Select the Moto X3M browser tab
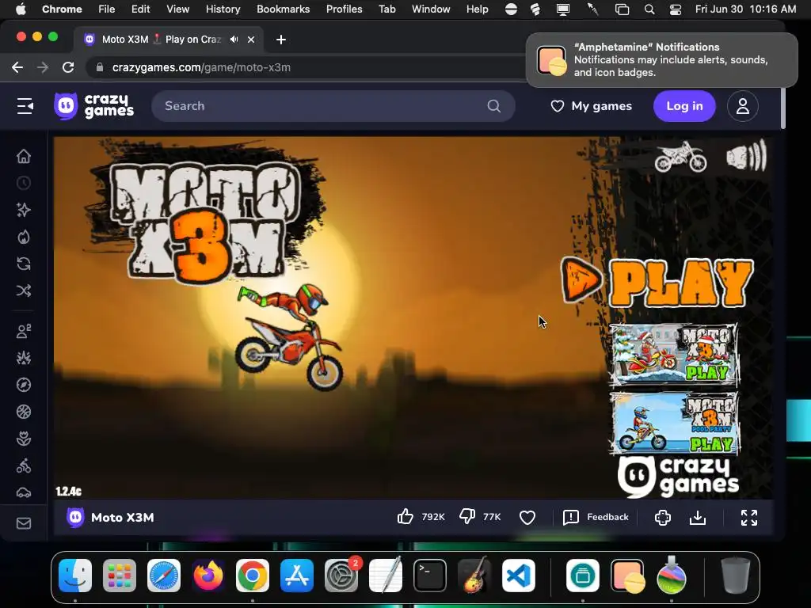Image resolution: width=811 pixels, height=608 pixels. [x=168, y=40]
